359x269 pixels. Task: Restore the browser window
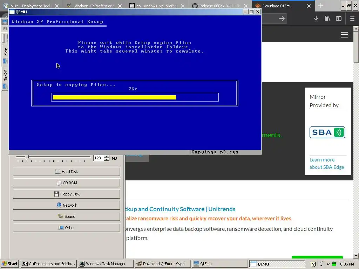349,6
